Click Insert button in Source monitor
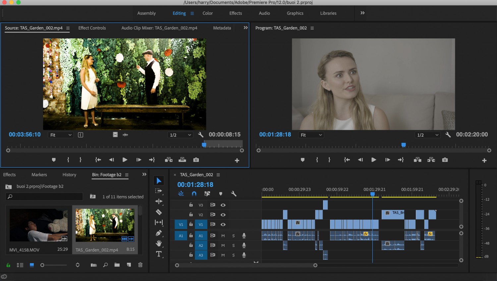The height and width of the screenshot is (281, 497). click(x=169, y=160)
